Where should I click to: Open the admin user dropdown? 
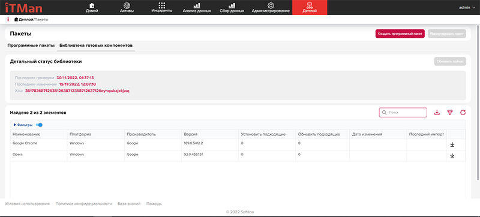pyautogui.click(x=467, y=8)
